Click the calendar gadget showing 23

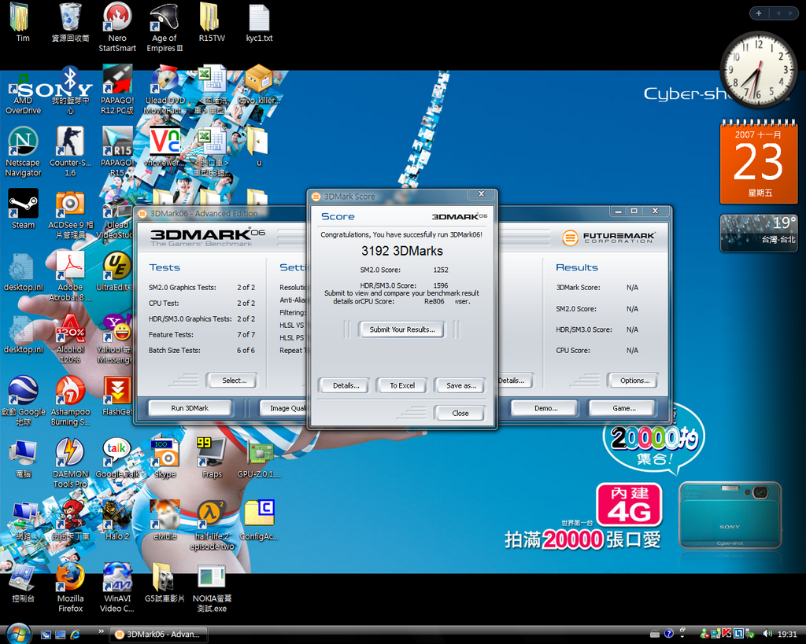pos(758,161)
